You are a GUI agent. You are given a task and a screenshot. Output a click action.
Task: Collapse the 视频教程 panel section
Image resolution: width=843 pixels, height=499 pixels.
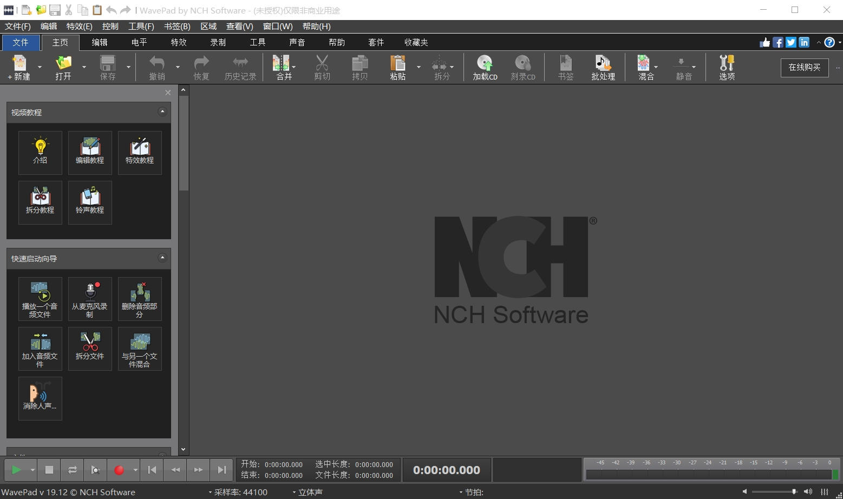[x=162, y=111]
